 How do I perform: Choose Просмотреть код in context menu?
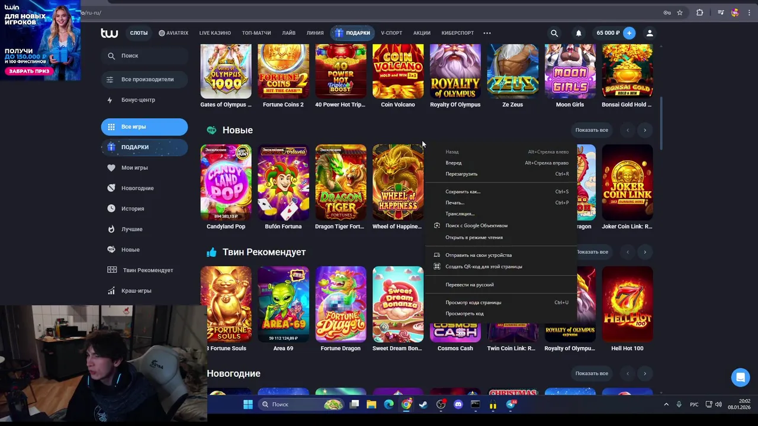(501, 314)
